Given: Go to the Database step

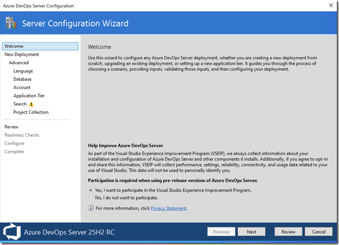Looking at the screenshot, I should [x=22, y=79].
